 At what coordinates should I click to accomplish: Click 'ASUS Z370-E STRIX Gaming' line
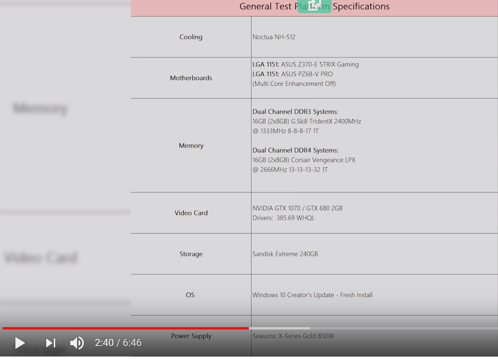[x=306, y=64]
